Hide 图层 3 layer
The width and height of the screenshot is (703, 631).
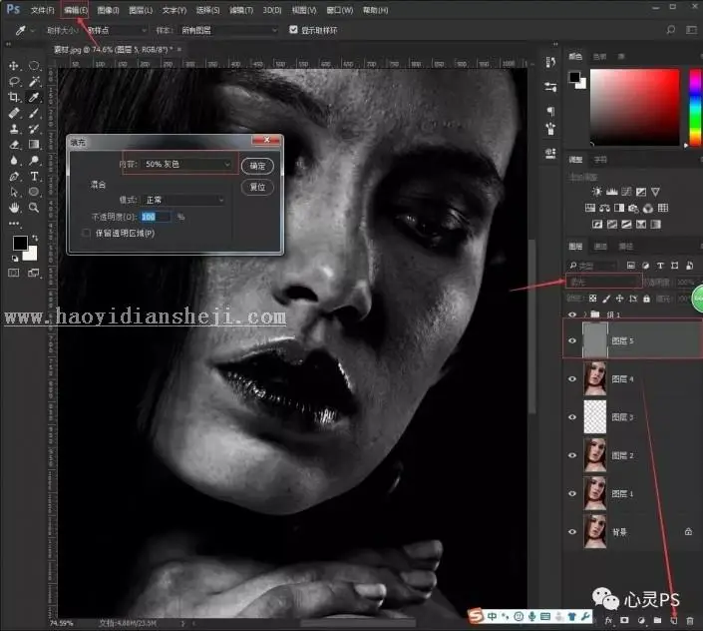(572, 417)
